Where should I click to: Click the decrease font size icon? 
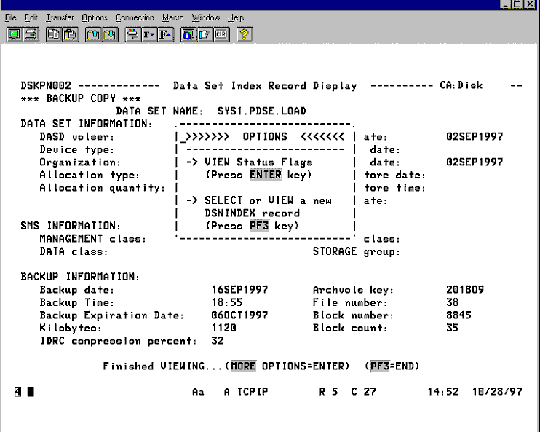148,34
